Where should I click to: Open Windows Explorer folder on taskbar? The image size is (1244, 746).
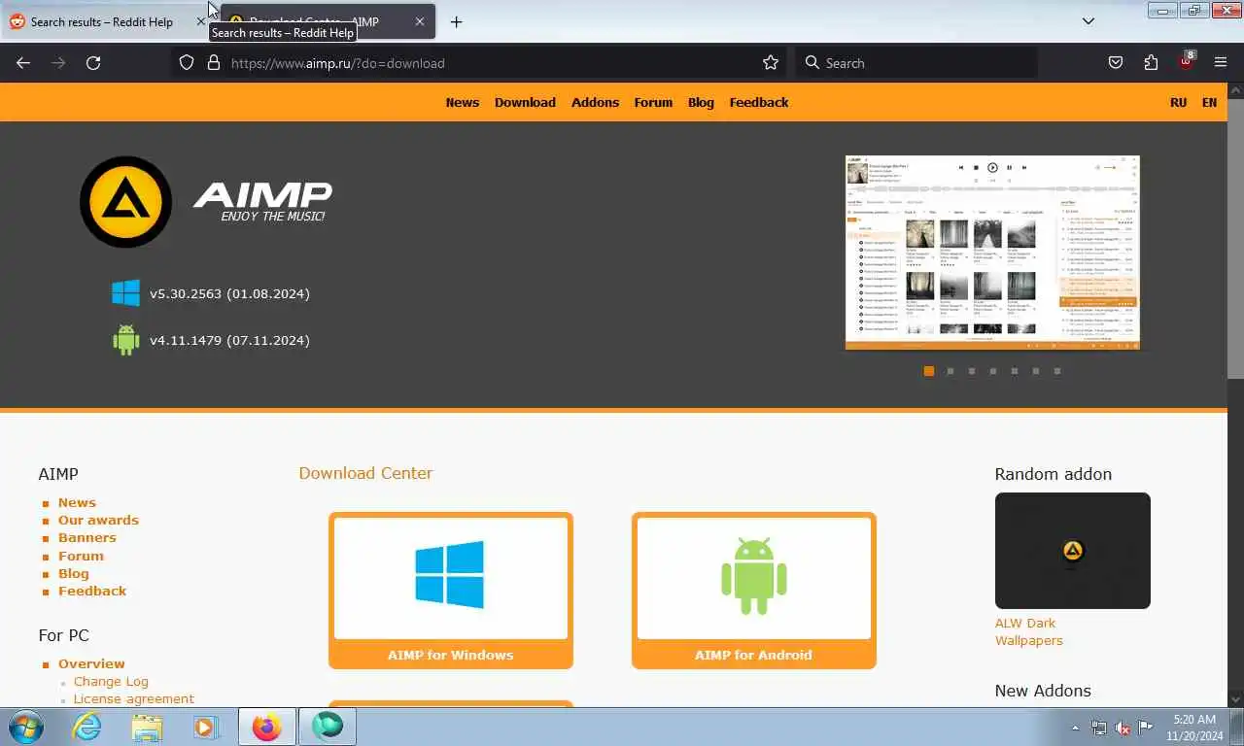(147, 727)
